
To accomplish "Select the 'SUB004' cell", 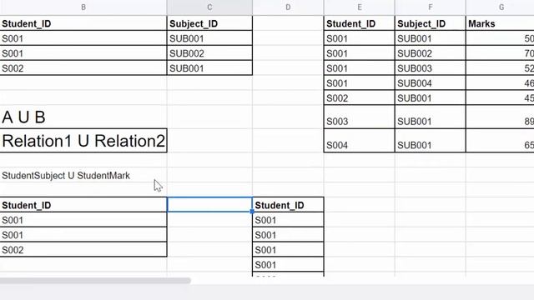I will pos(431,83).
